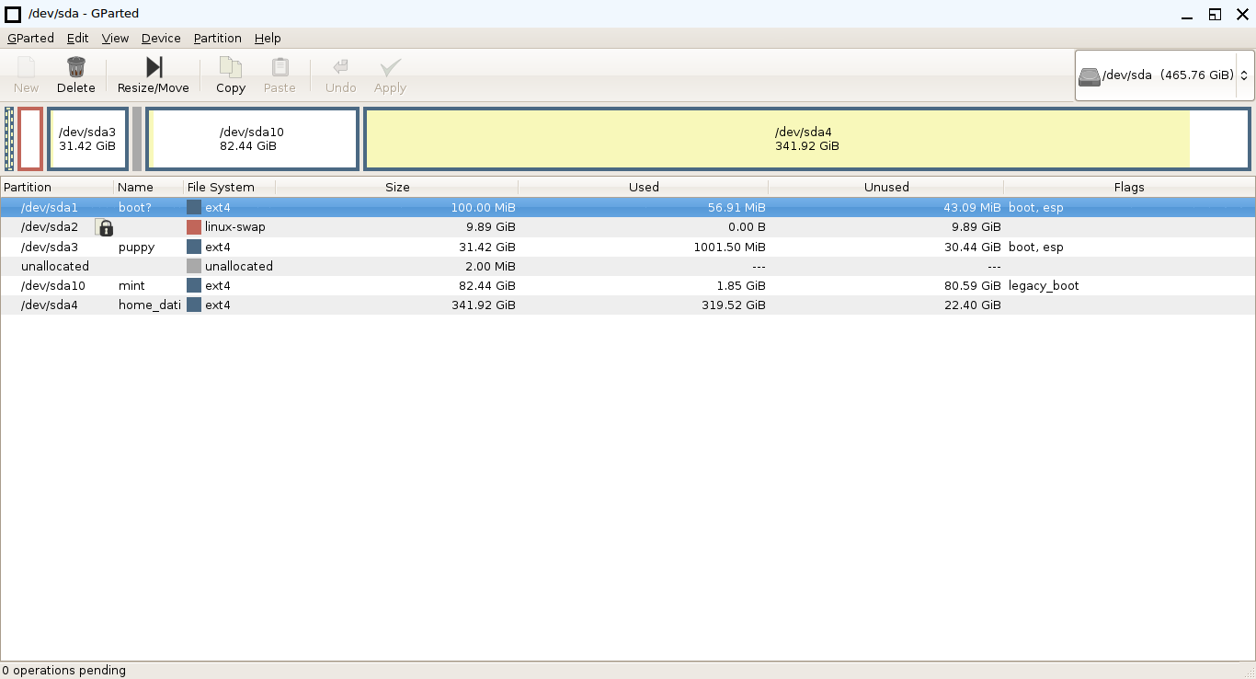This screenshot has width=1256, height=679.
Task: Click the Apply checkmark icon
Action: (390, 67)
